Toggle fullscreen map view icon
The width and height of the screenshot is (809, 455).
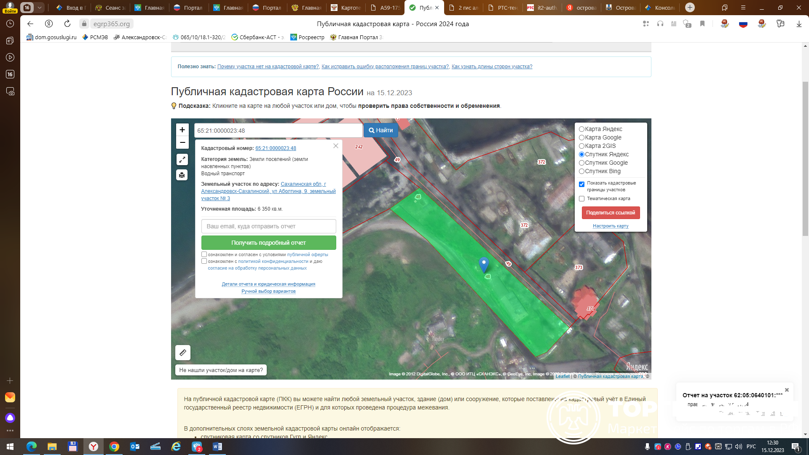(x=182, y=160)
